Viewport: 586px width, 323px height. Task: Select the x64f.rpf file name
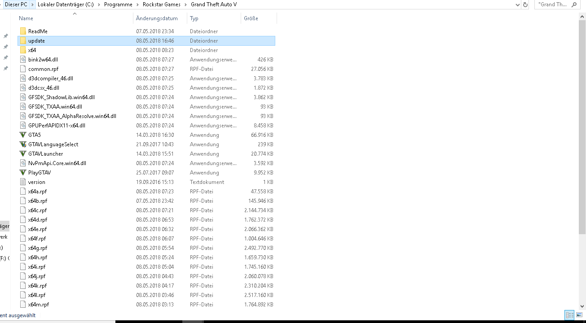coord(37,239)
